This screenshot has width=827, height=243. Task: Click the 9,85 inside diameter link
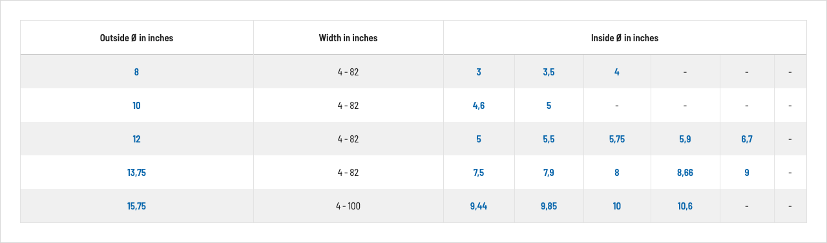click(x=549, y=206)
